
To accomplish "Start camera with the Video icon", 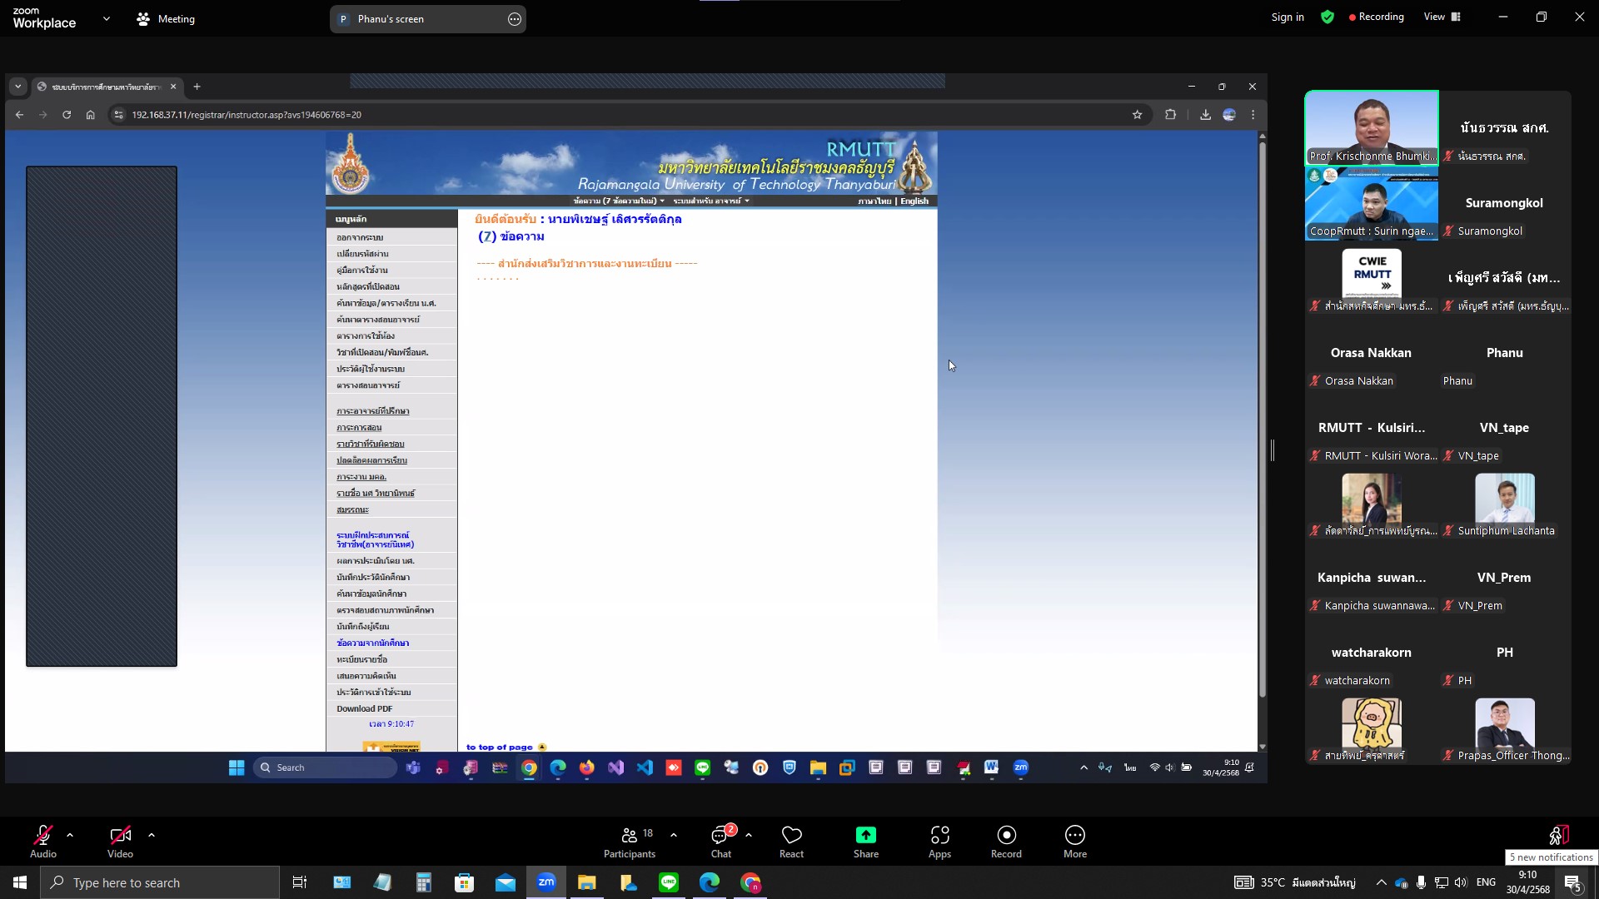I will (x=120, y=835).
